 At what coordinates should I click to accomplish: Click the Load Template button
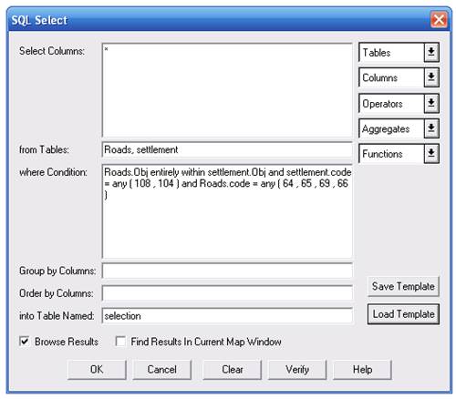point(403,314)
